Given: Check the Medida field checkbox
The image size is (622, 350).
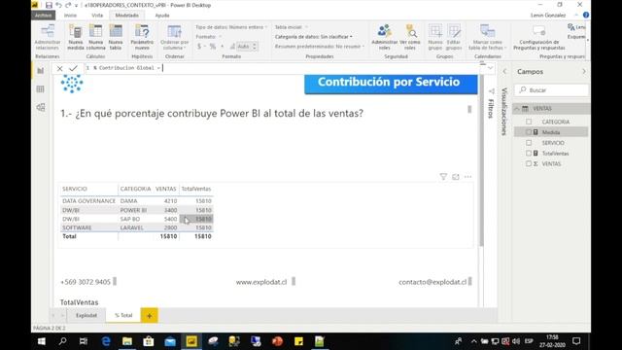Looking at the screenshot, I should pos(529,132).
